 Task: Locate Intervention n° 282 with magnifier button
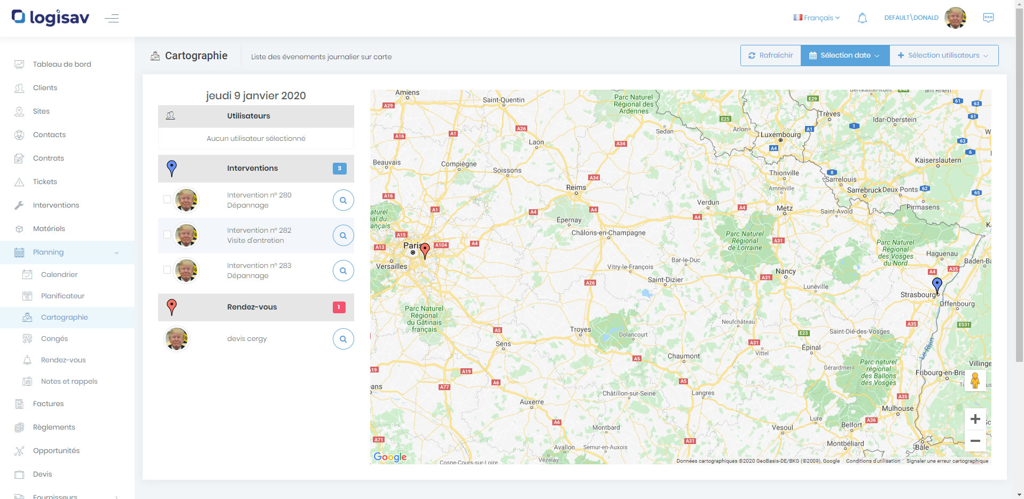343,235
